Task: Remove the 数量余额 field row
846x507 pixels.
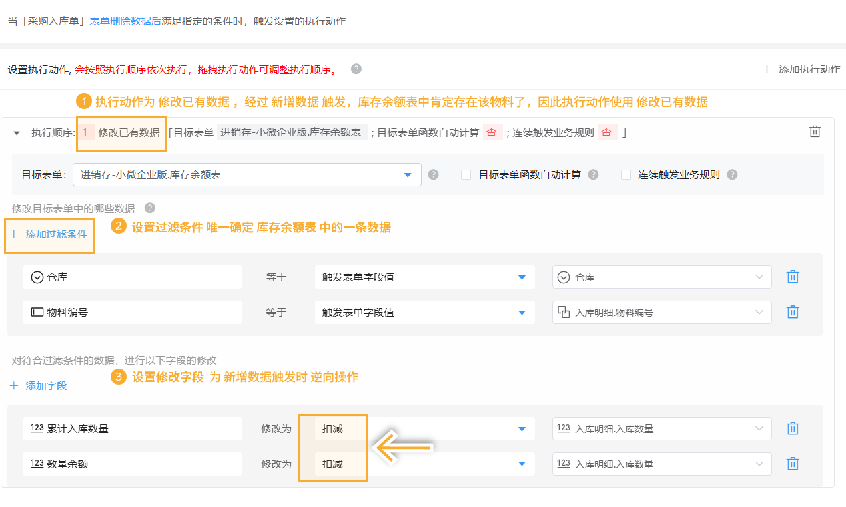Action: (x=793, y=463)
